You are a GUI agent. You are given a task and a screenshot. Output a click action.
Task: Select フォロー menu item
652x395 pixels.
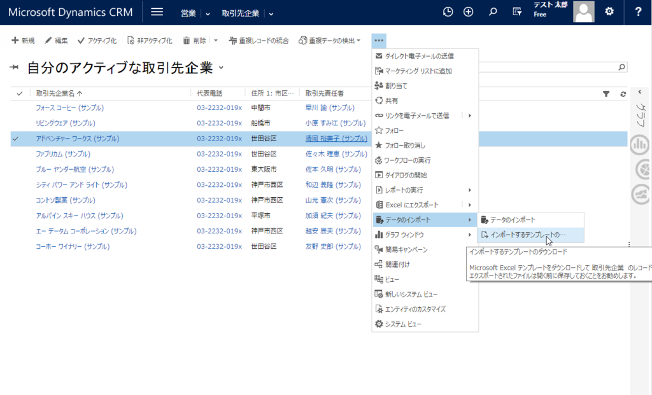425,130
